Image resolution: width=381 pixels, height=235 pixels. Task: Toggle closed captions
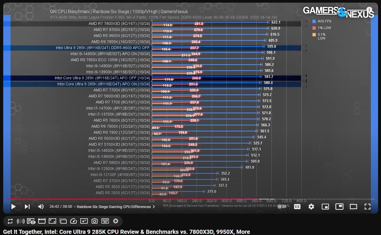pyautogui.click(x=297, y=207)
